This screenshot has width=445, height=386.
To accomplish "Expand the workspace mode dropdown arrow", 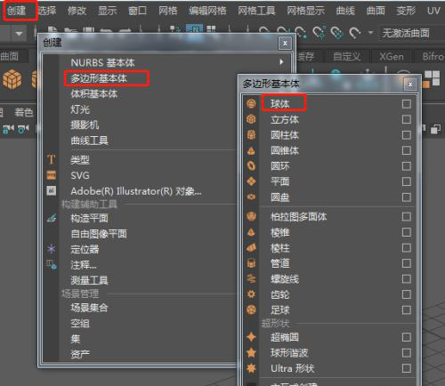I will [19, 33].
